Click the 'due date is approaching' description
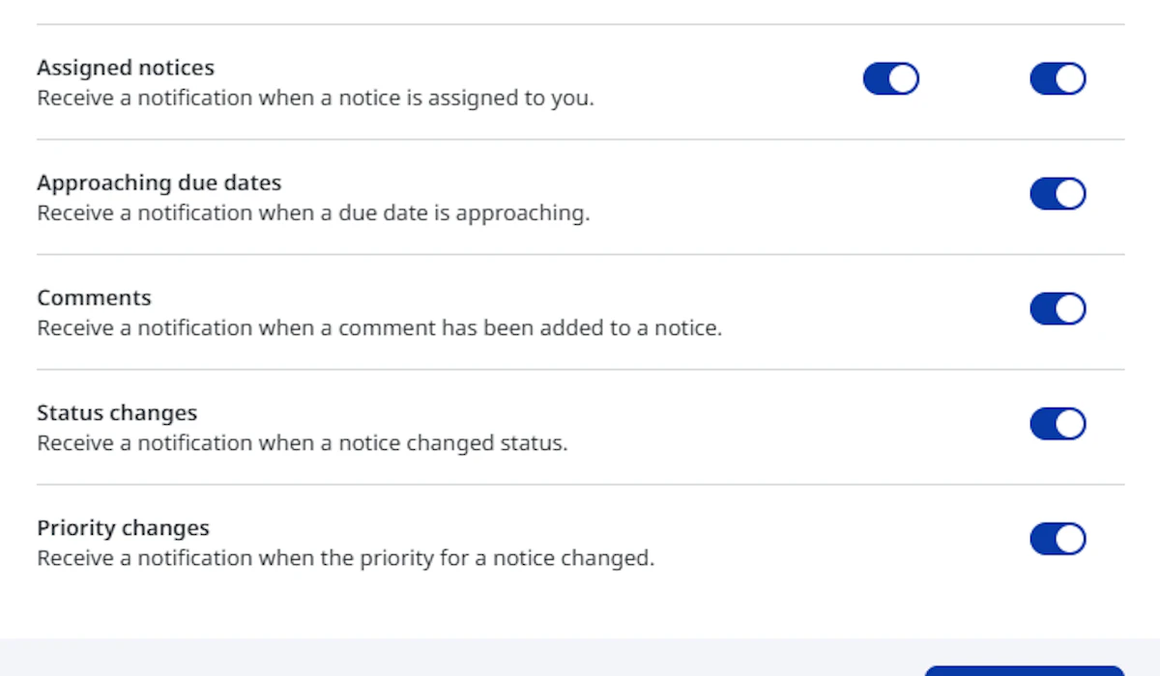1160x676 pixels. [313, 213]
